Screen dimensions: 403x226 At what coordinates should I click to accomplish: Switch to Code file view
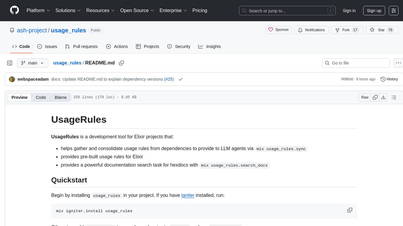click(x=41, y=97)
